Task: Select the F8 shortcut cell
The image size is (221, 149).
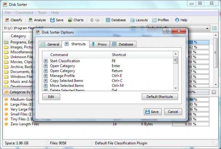Action: [113, 61]
